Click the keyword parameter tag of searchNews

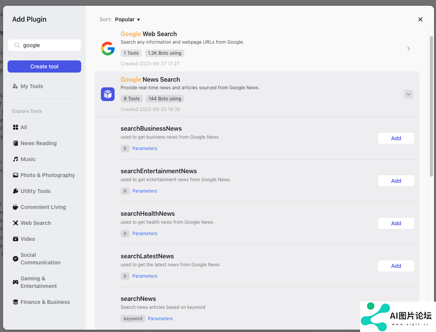coord(133,319)
